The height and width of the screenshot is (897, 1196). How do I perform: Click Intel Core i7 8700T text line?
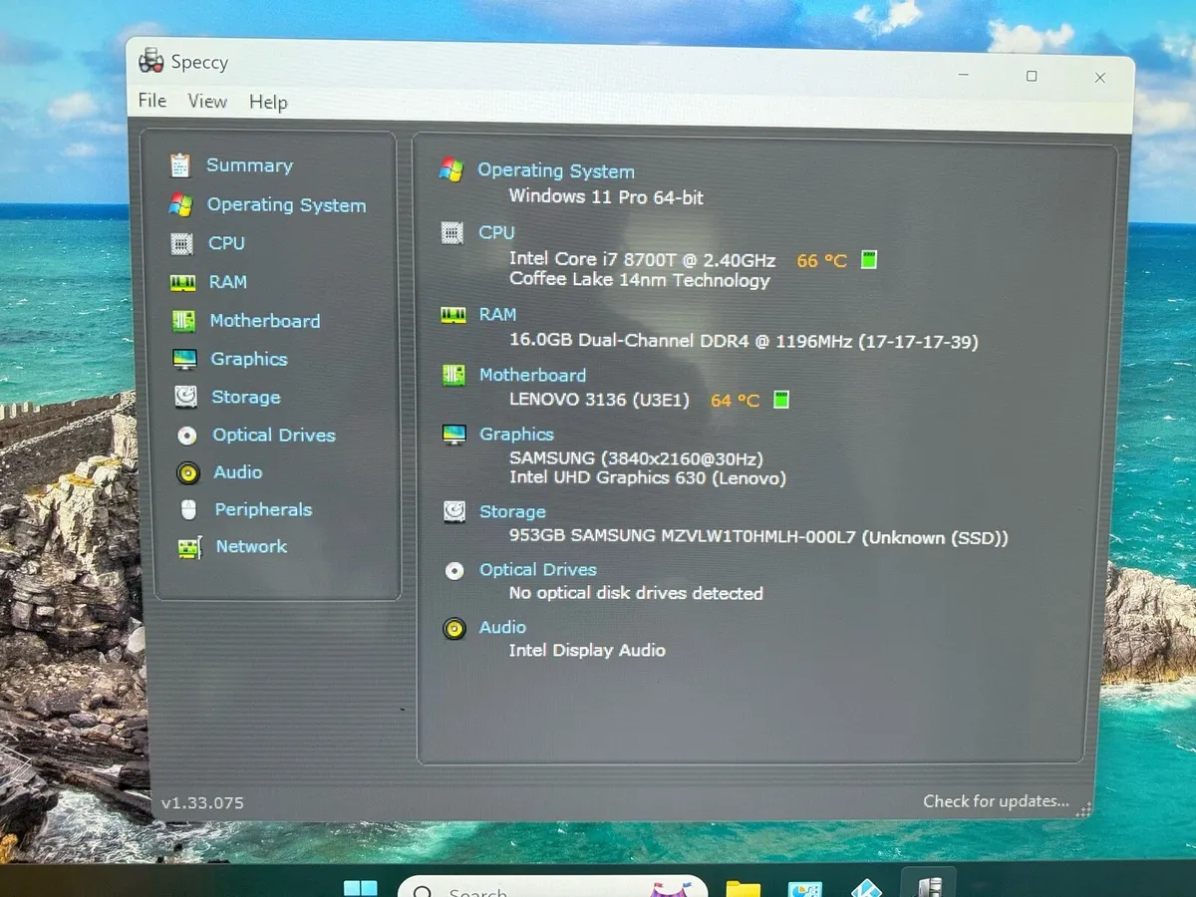click(x=642, y=259)
